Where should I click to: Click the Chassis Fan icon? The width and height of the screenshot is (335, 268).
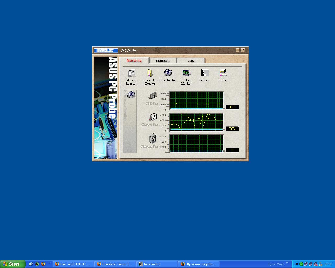pyautogui.click(x=153, y=138)
